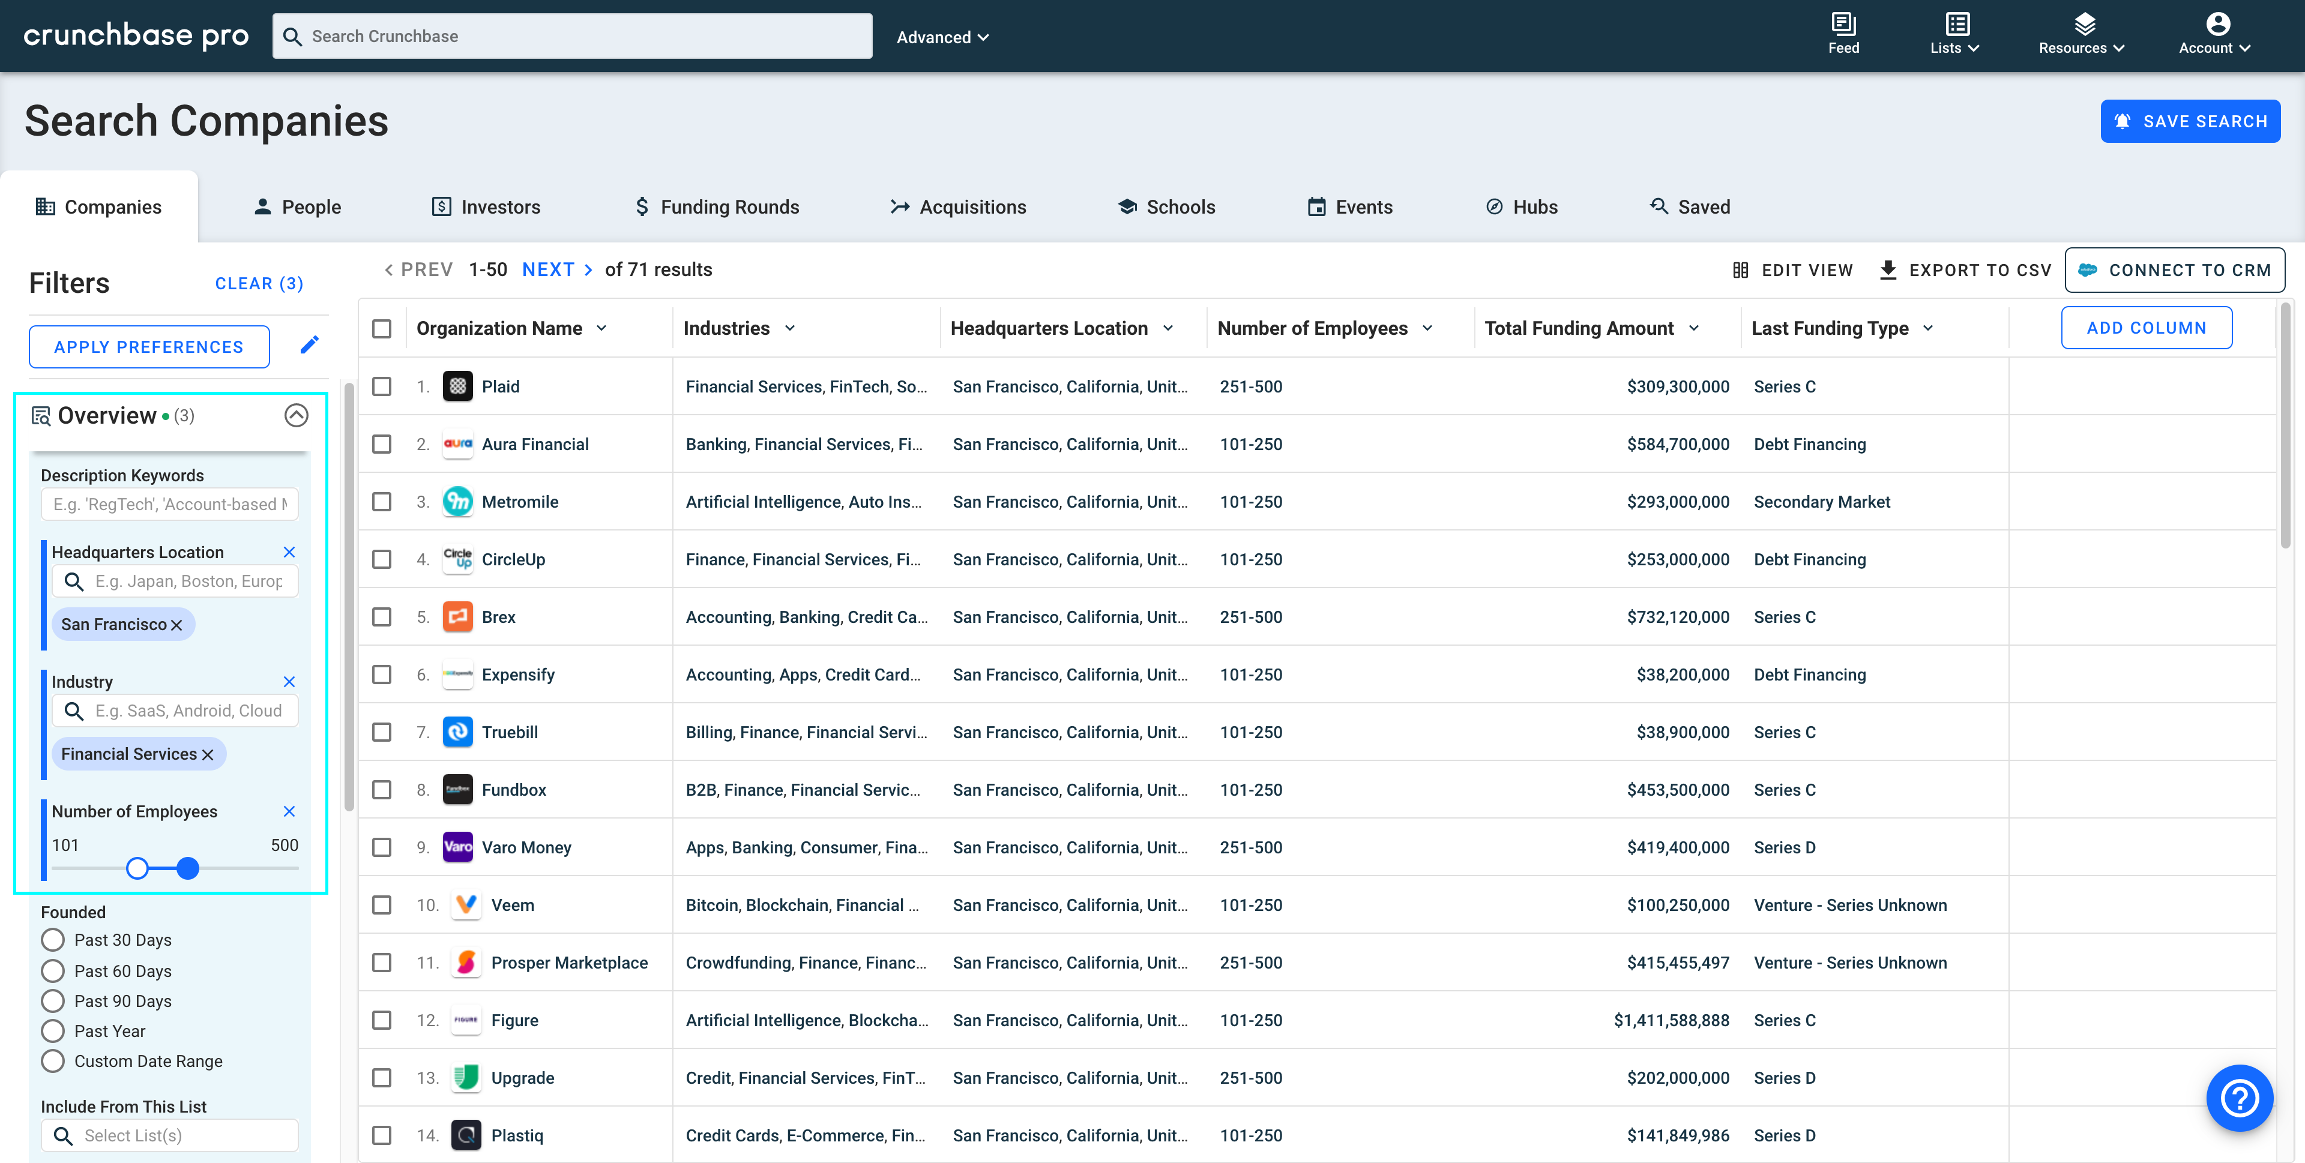Check the box for Plaid row
2305x1163 pixels.
click(382, 386)
